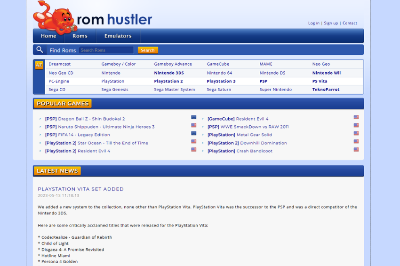The image size is (400, 266).
Task: Open the Sega Genesis category
Action: click(115, 90)
